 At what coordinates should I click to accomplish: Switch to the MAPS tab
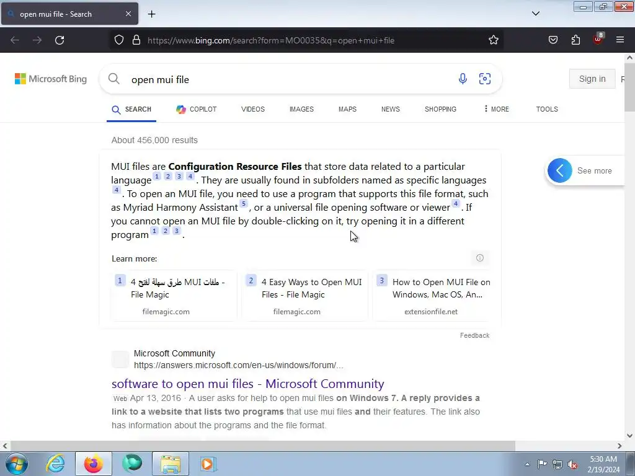[347, 109]
